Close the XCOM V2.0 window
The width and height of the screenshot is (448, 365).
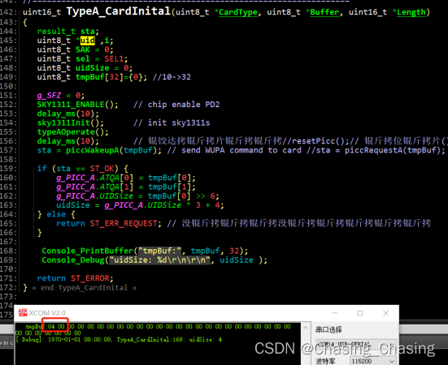pyautogui.click(x=385, y=313)
